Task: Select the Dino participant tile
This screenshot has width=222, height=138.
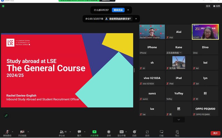Action: click(205, 47)
